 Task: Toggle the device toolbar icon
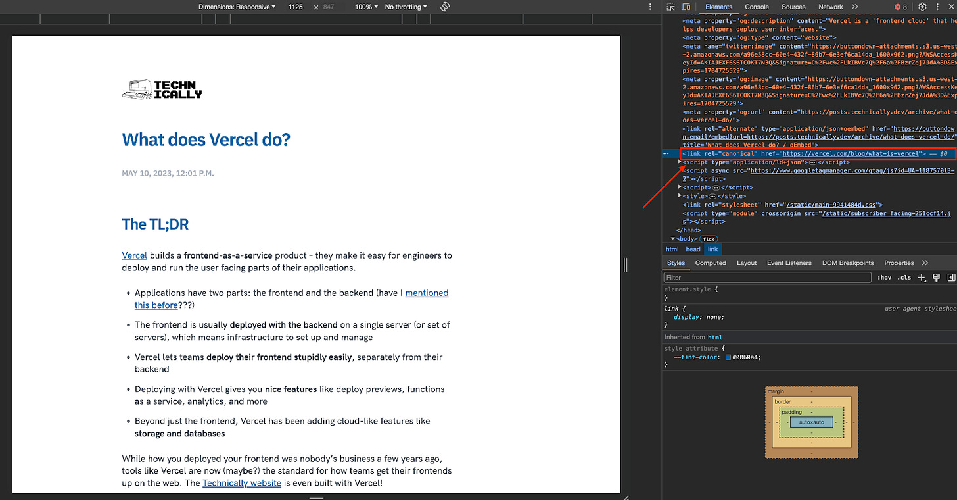[x=686, y=7]
